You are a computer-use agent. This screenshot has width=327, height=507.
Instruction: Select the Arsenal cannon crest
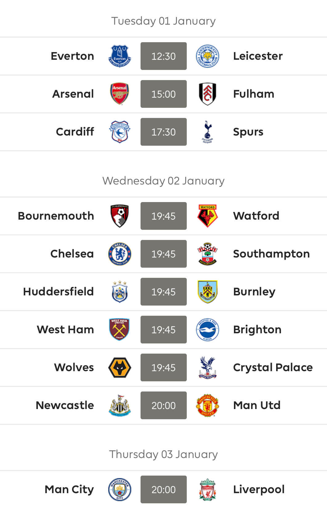tap(120, 94)
